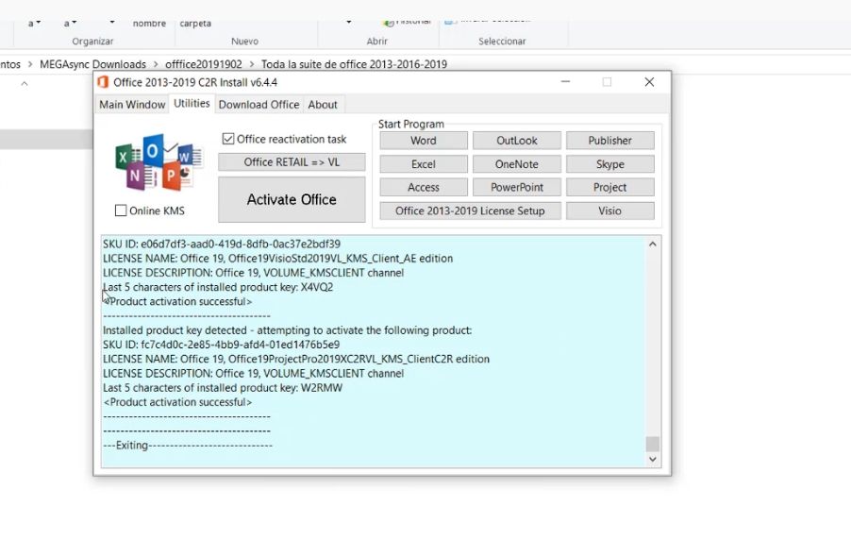Launch Access from Start Program
The image size is (851, 540).
424,188
